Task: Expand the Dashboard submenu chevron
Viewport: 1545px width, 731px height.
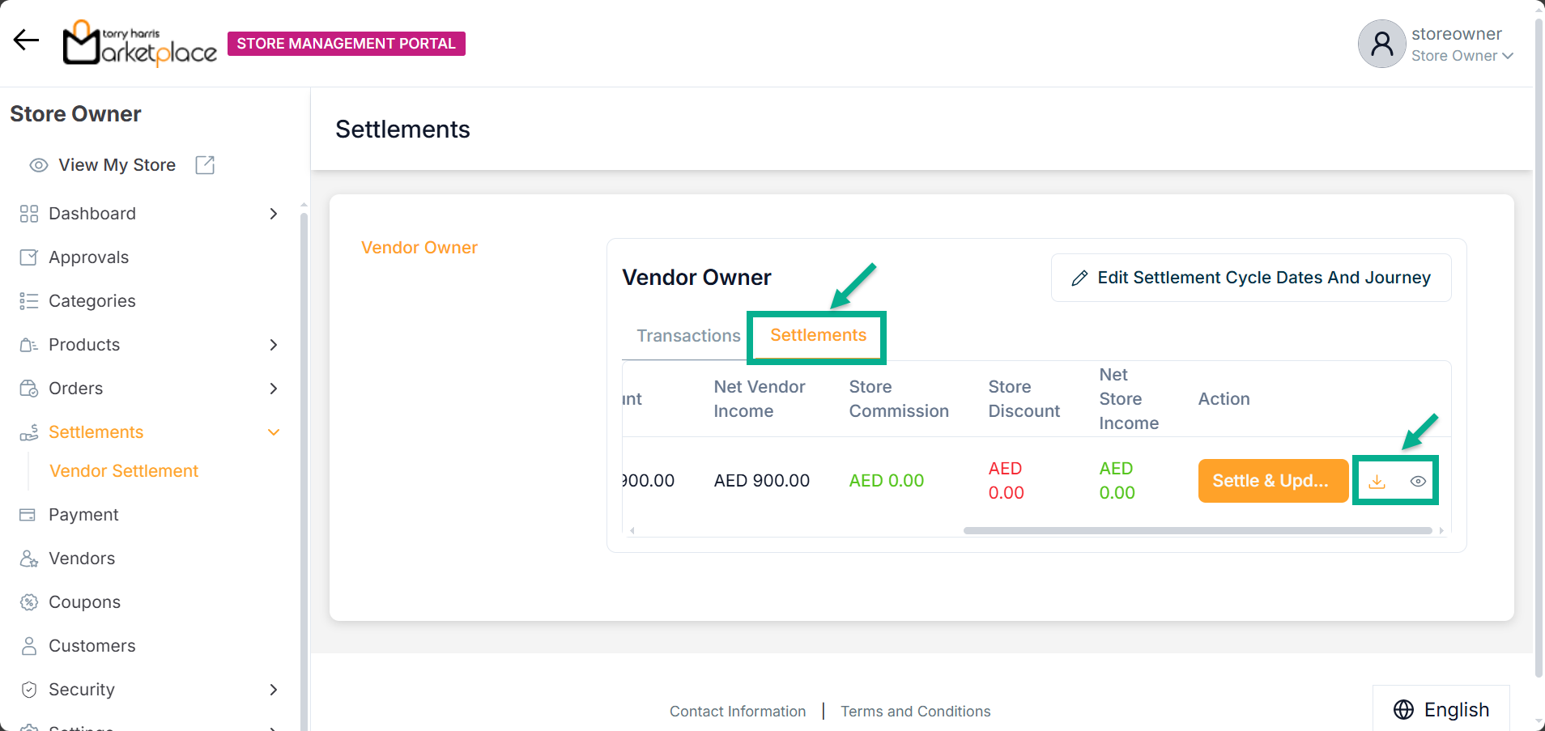Action: click(x=274, y=214)
